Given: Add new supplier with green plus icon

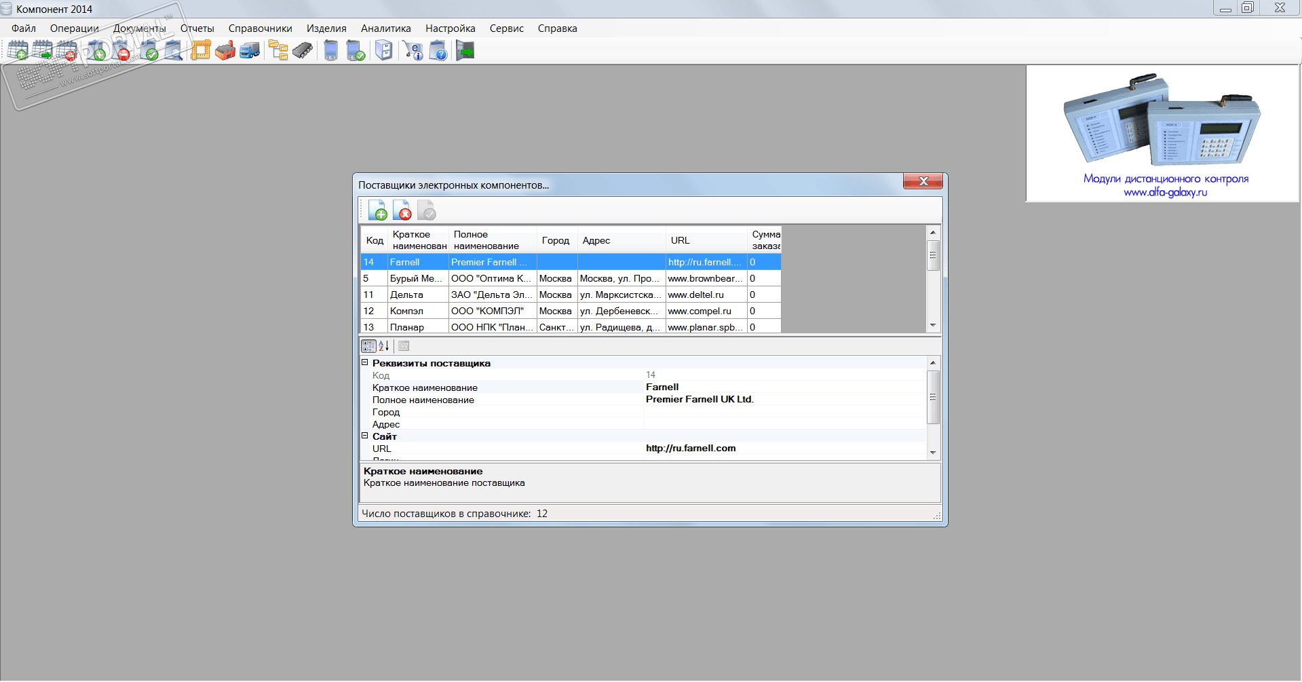Looking at the screenshot, I should click(377, 210).
